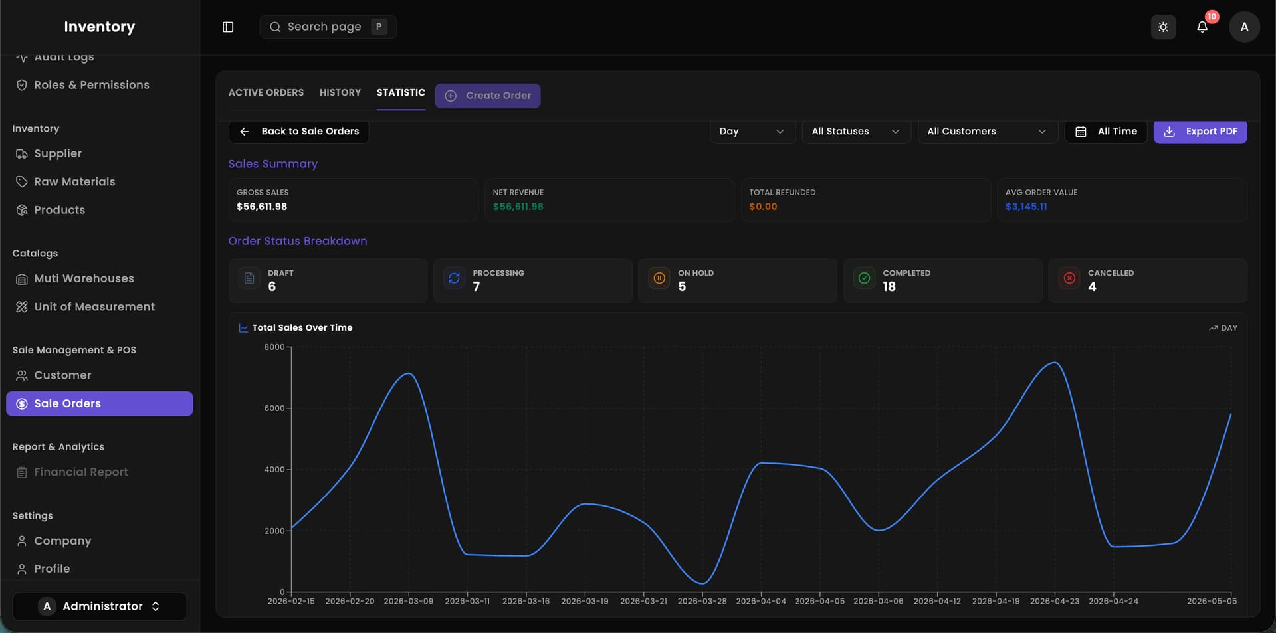This screenshot has height=633, width=1276.
Task: Click the Completed checkmark icon
Action: (x=864, y=278)
